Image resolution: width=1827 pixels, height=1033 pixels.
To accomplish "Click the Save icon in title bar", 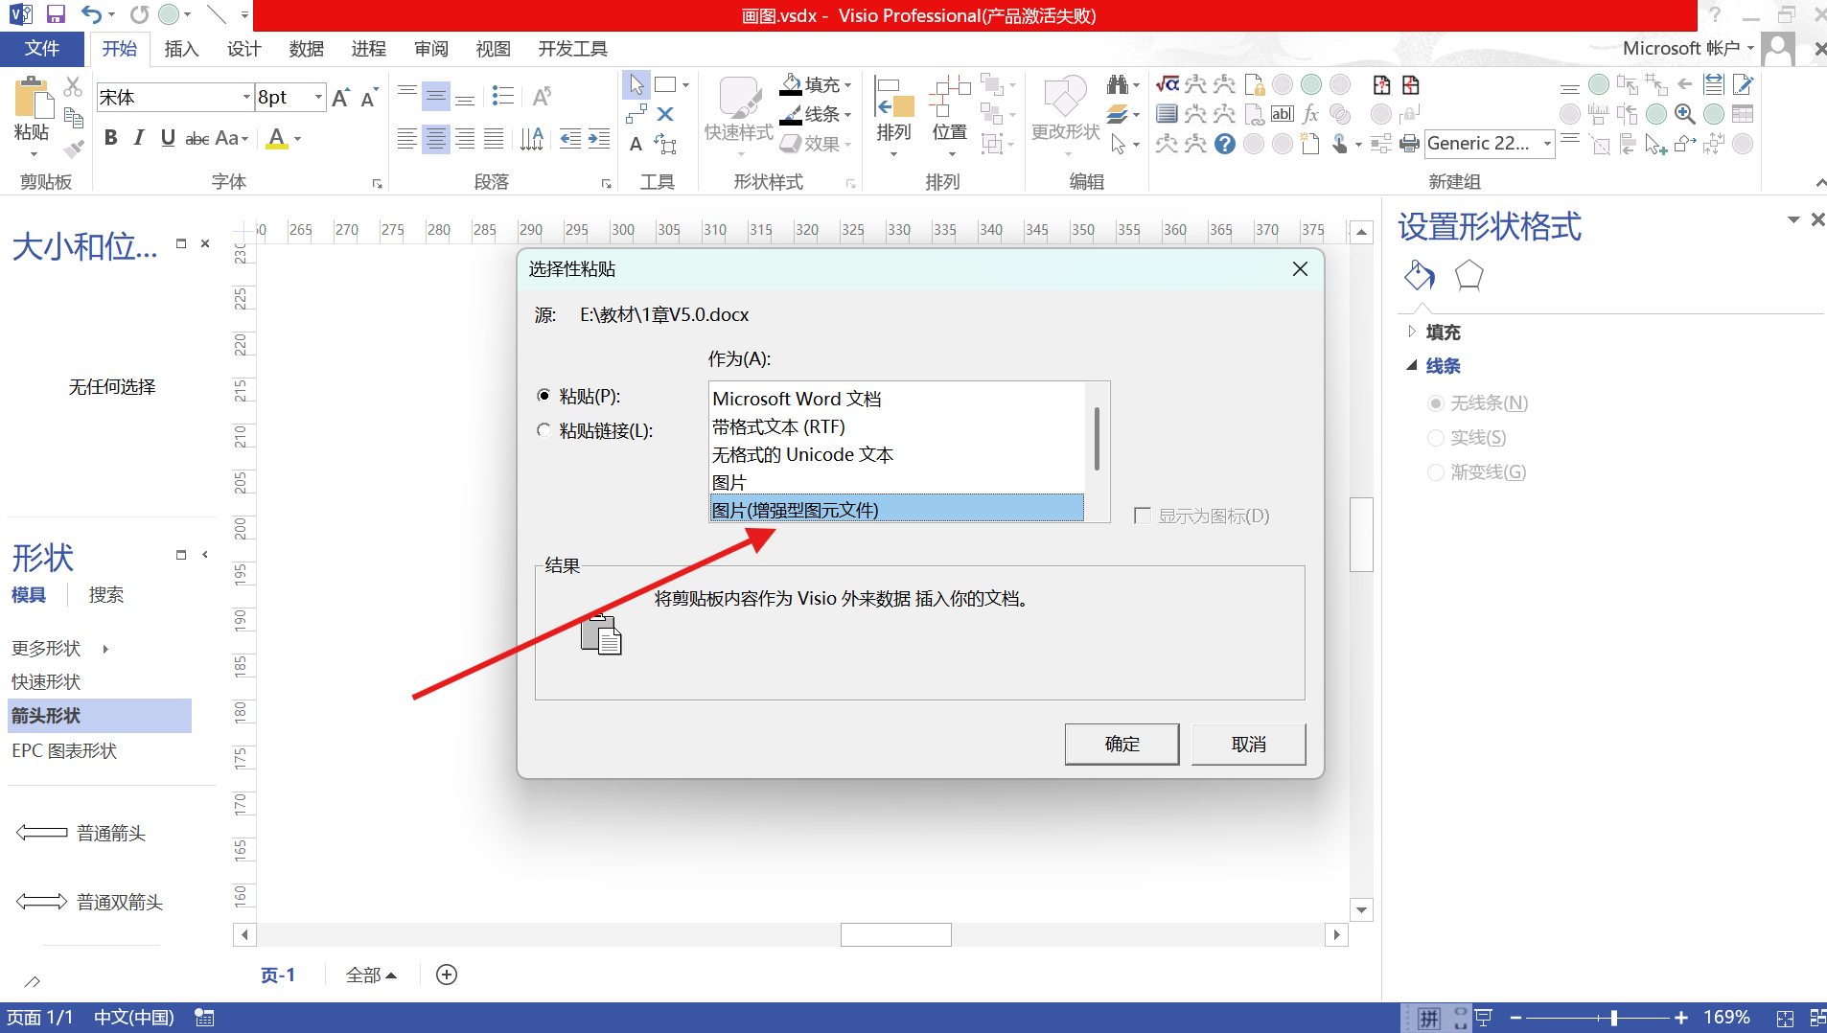I will click(x=56, y=14).
